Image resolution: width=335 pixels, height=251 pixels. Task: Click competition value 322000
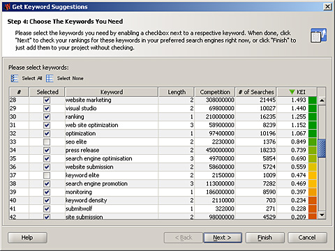tap(225, 209)
